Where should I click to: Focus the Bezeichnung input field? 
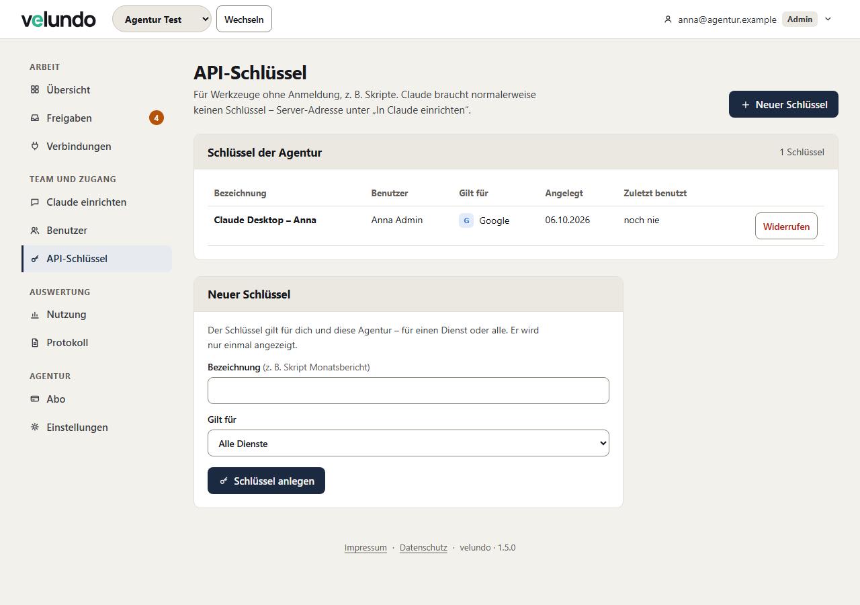coord(408,391)
